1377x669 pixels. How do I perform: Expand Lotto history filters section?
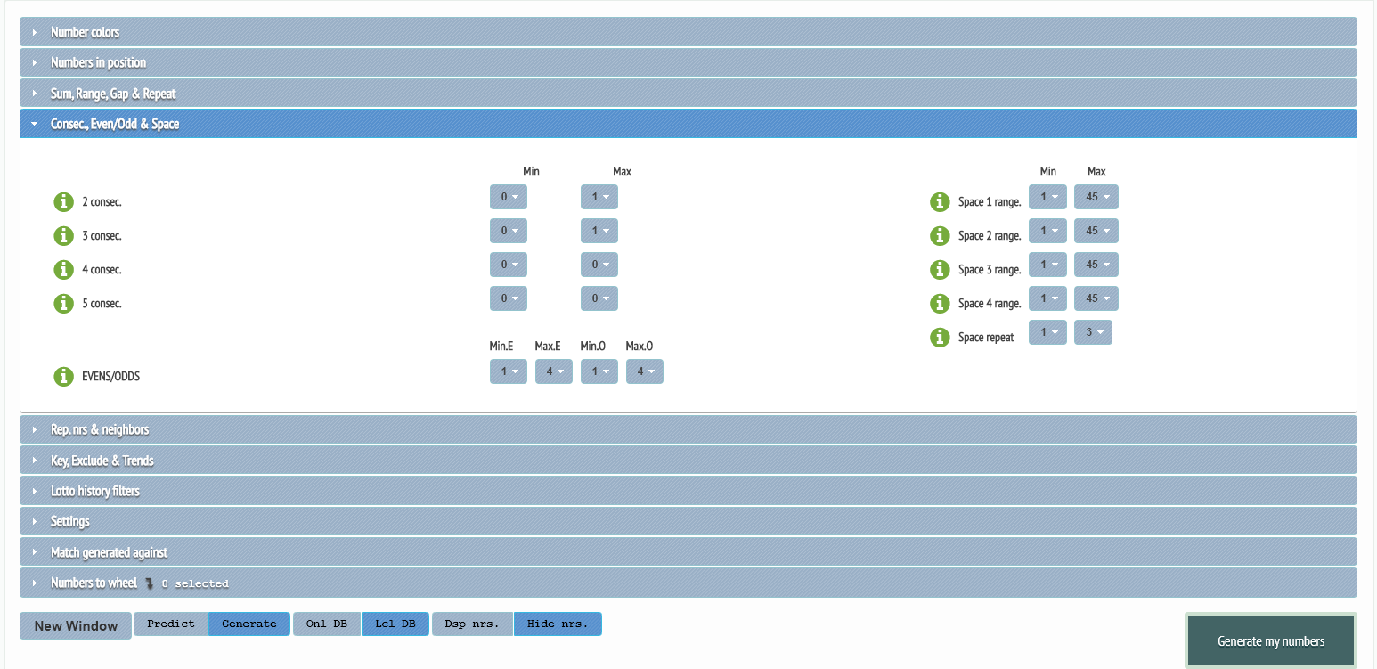(x=688, y=491)
